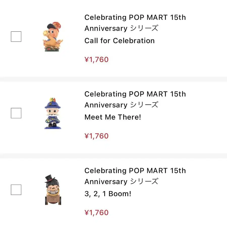The image size is (227, 227).
Task: Click the Meet Me There! product name
Action: [112, 117]
